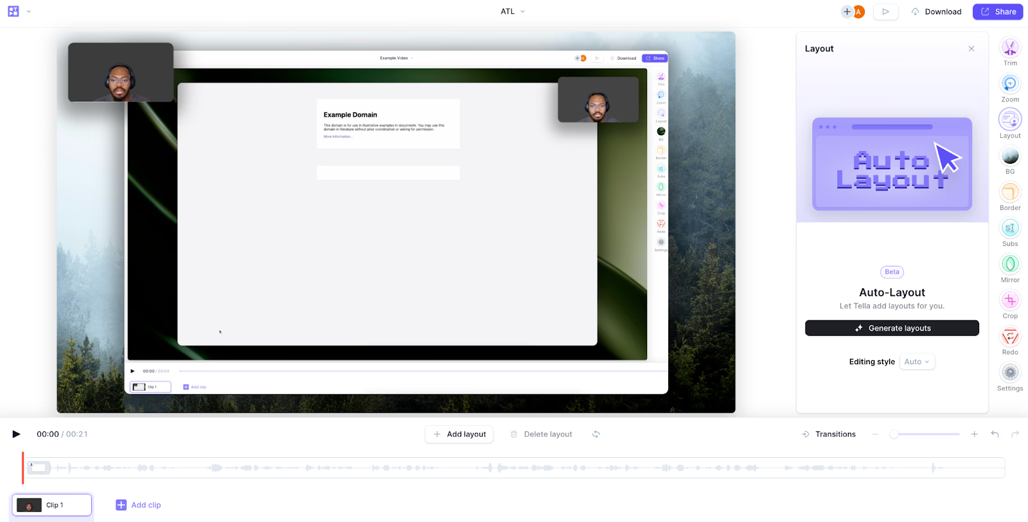Click the timeline zoom out minus icon
Viewport: 1028px width, 522px height.
pyautogui.click(x=875, y=434)
